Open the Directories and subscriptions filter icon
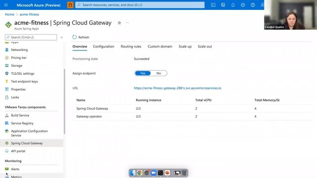This screenshot has width=317, height=178. pos(223,5)
